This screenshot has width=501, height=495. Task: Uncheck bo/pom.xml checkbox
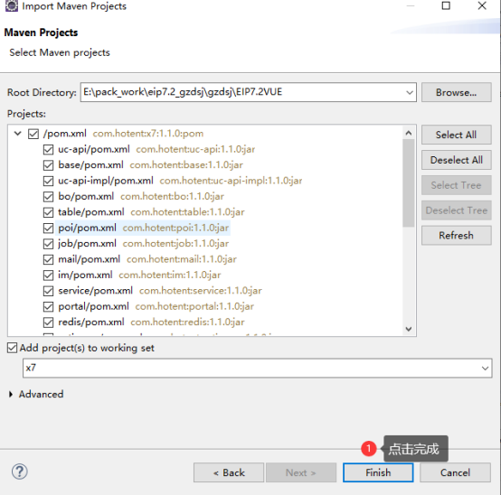(x=48, y=197)
